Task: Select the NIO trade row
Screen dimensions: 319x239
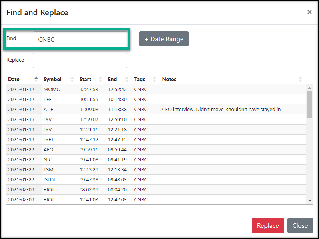Action: (52, 160)
